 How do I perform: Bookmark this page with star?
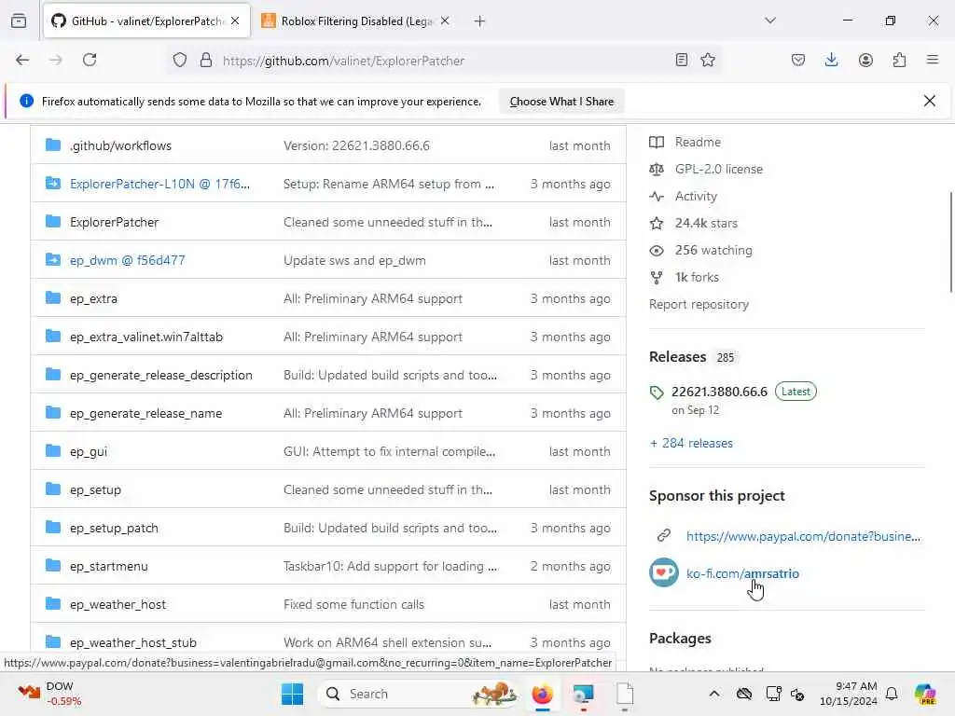click(x=708, y=60)
